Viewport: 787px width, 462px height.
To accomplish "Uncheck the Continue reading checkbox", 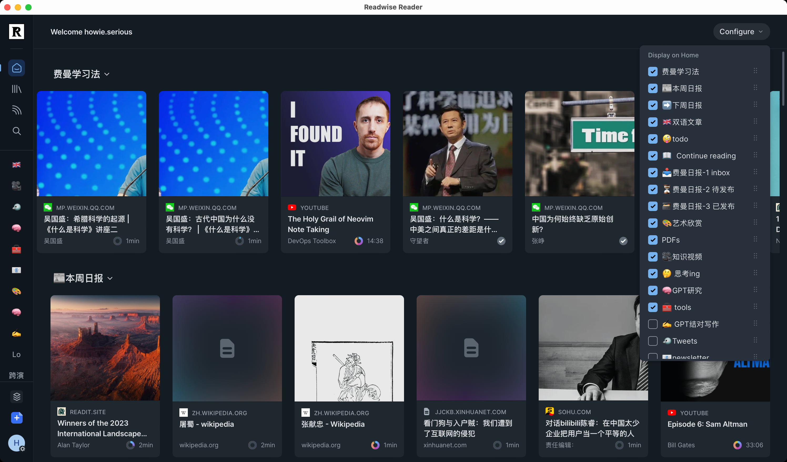I will tap(653, 156).
